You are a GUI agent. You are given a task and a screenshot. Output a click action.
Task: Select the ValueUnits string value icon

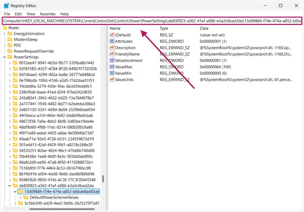click(112, 80)
